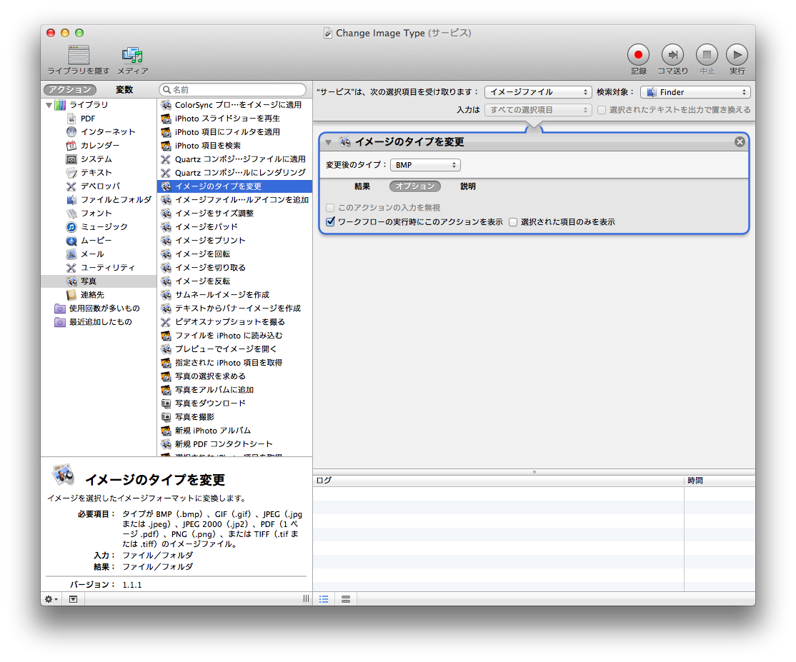Open the 変更後のタイプ BMP dropdown

pos(425,165)
